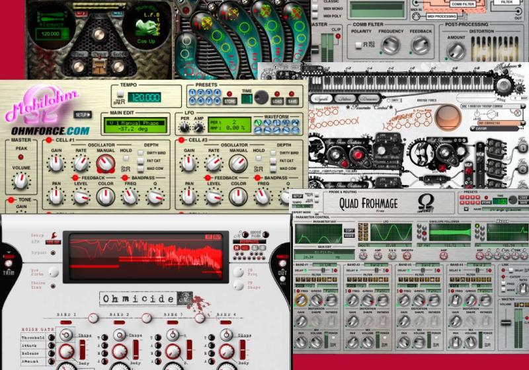529x370 pixels.
Task: Click Mobilohm preset number 1 button
Action: click(192, 92)
